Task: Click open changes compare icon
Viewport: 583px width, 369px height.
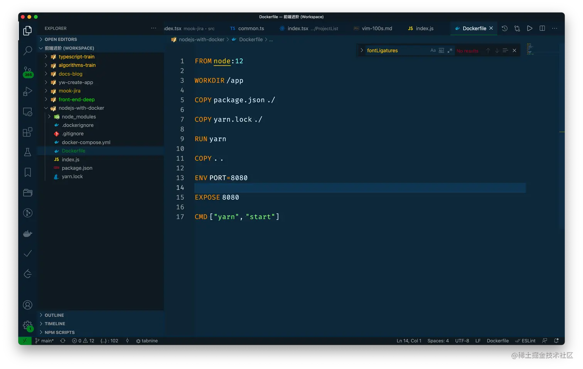Action: (517, 28)
